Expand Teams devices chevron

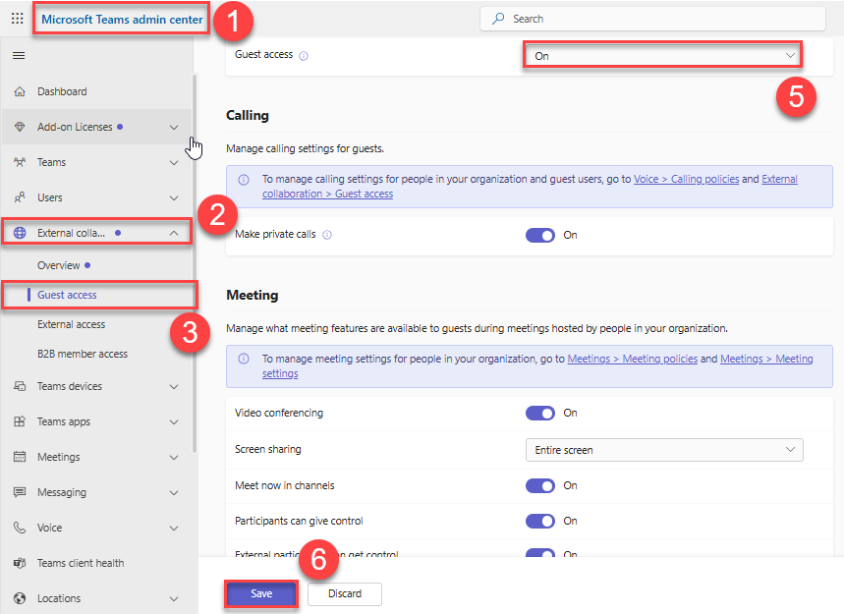point(174,387)
